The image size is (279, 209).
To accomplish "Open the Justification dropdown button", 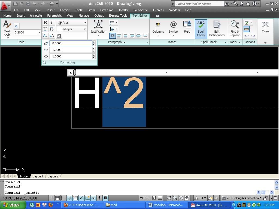I will tap(98, 28).
